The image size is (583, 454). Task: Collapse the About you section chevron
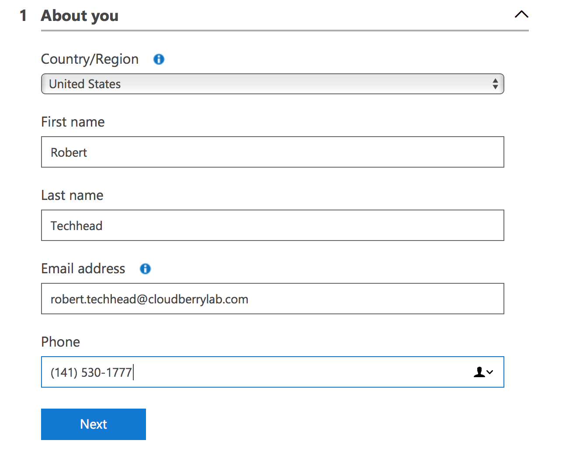click(x=521, y=14)
